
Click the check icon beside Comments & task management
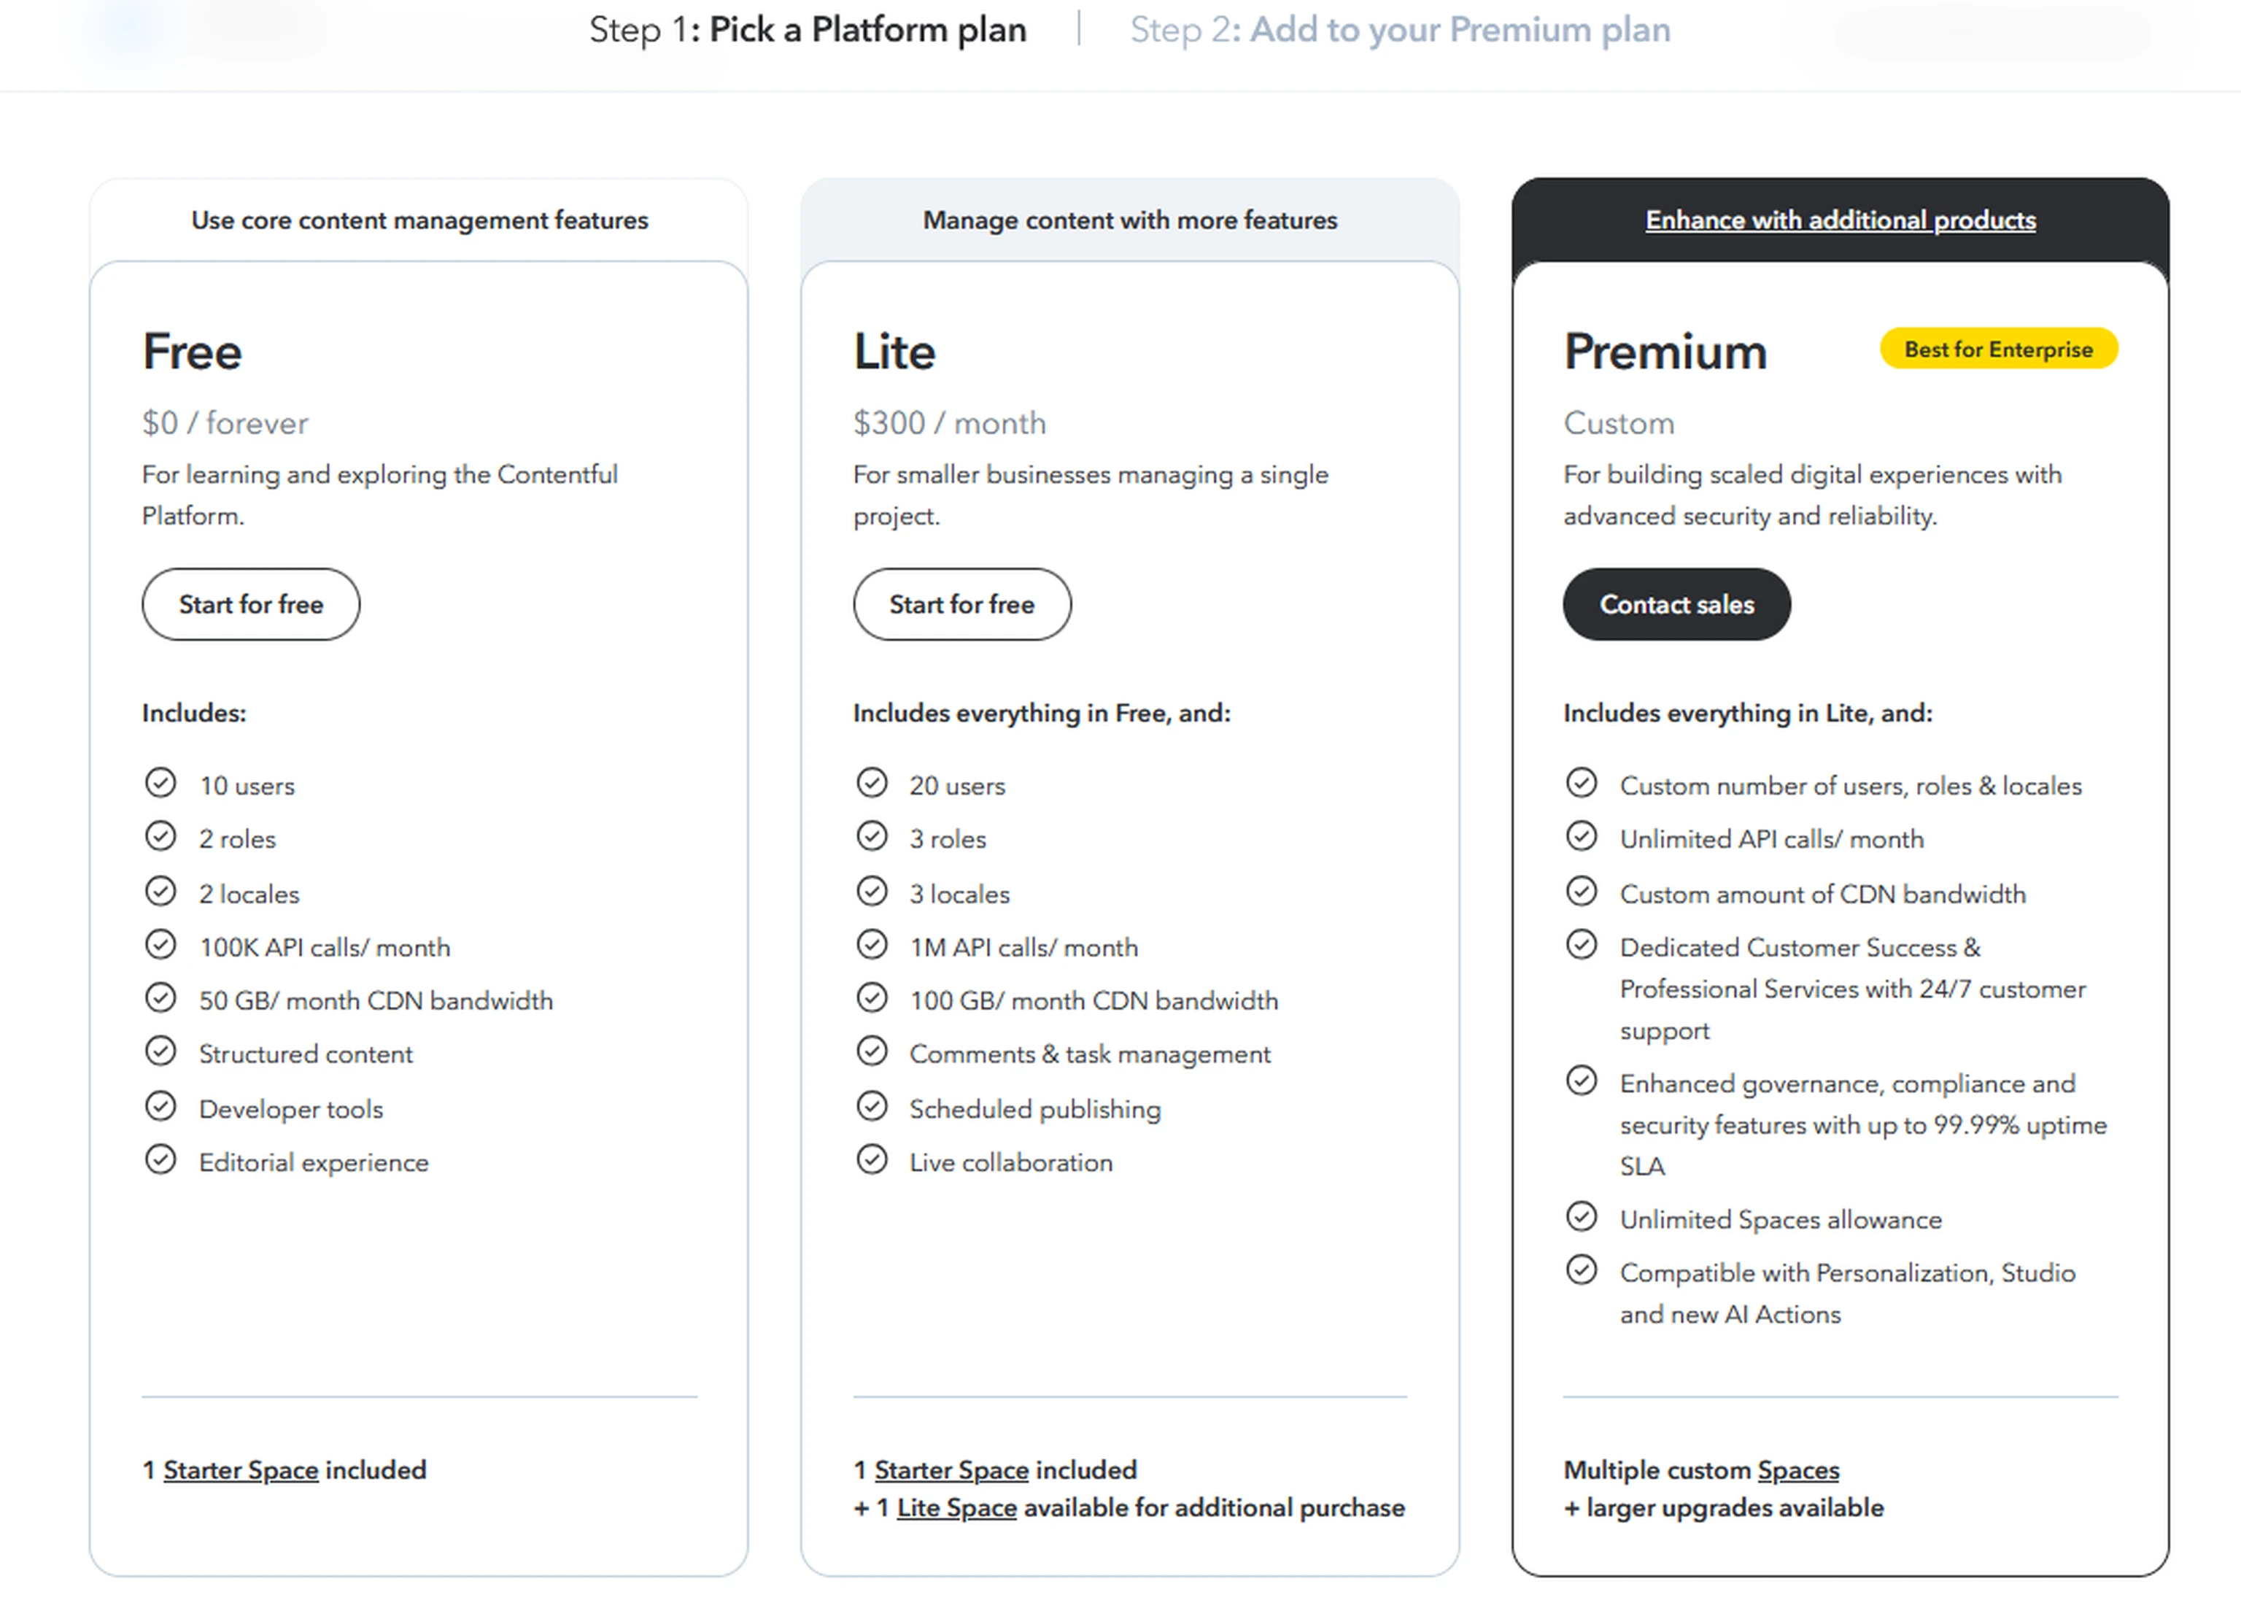pos(871,1051)
